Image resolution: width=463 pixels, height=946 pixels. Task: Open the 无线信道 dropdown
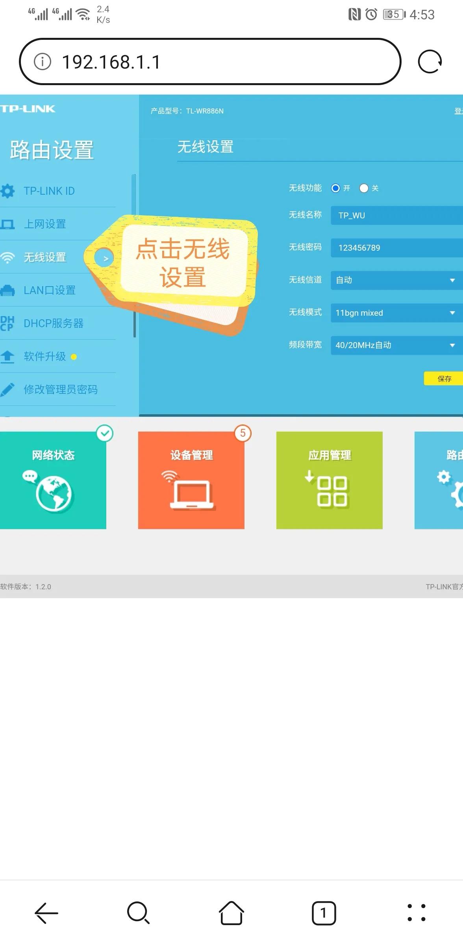point(397,280)
